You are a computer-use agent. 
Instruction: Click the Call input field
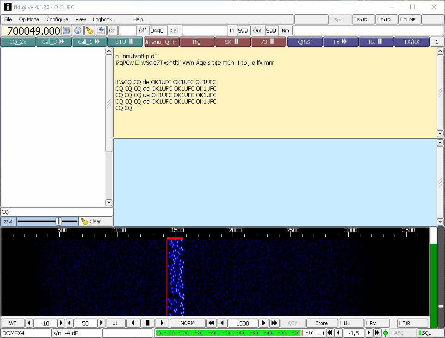coord(204,31)
